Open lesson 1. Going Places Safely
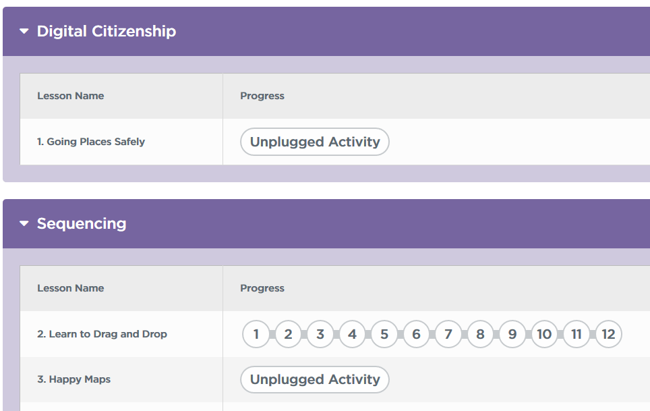 tap(91, 142)
